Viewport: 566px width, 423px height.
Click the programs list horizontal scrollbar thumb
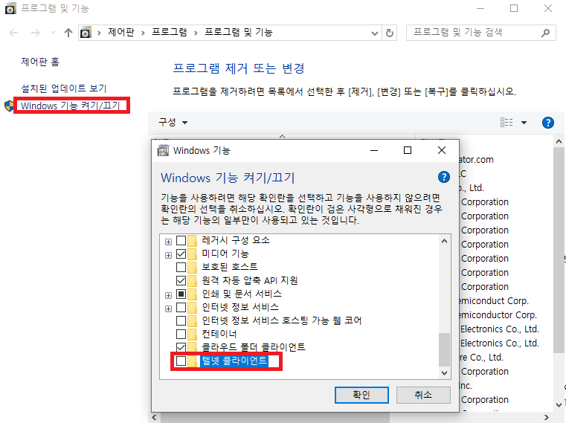tap(275, 418)
